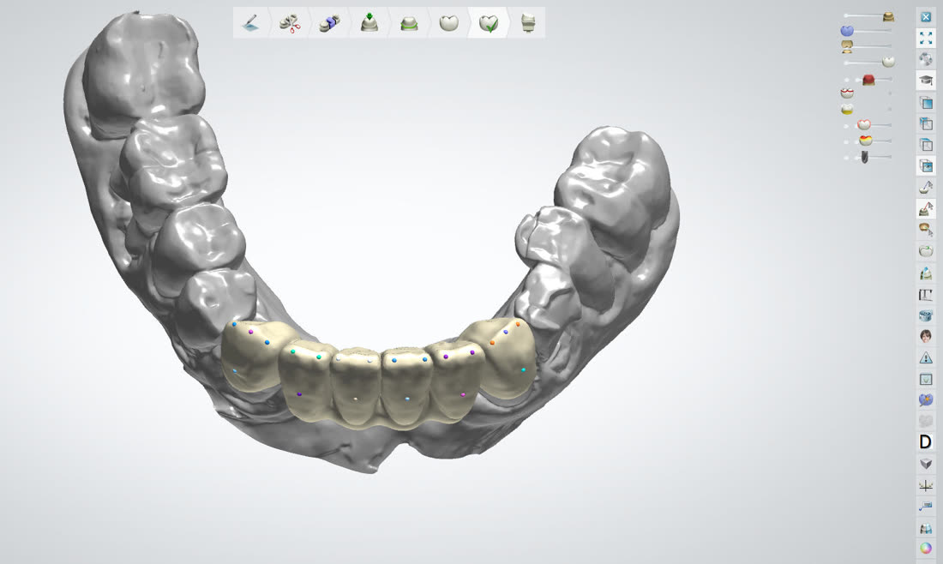The width and height of the screenshot is (943, 564).
Task: Click the warning triangle icon
Action: tap(926, 357)
